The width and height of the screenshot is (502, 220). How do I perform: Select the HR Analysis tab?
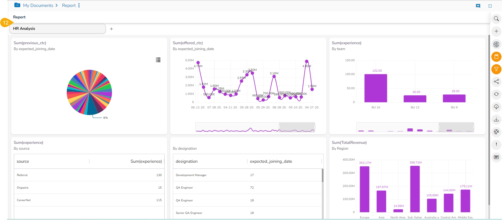tap(58, 29)
